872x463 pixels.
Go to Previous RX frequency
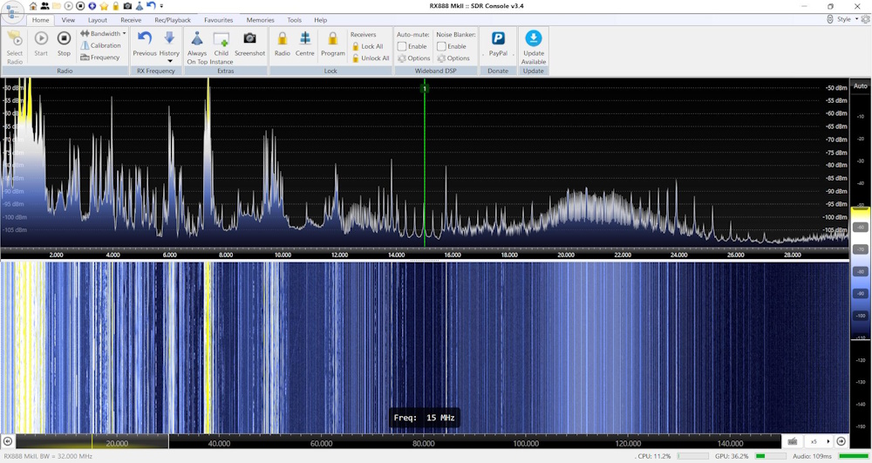click(145, 44)
